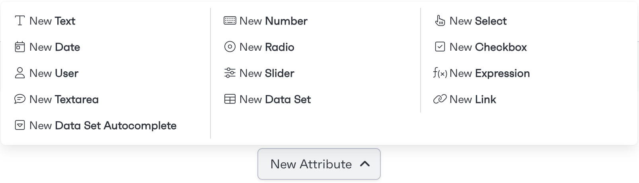Click the f(x) Expression icon
The image size is (639, 183).
(x=440, y=73)
